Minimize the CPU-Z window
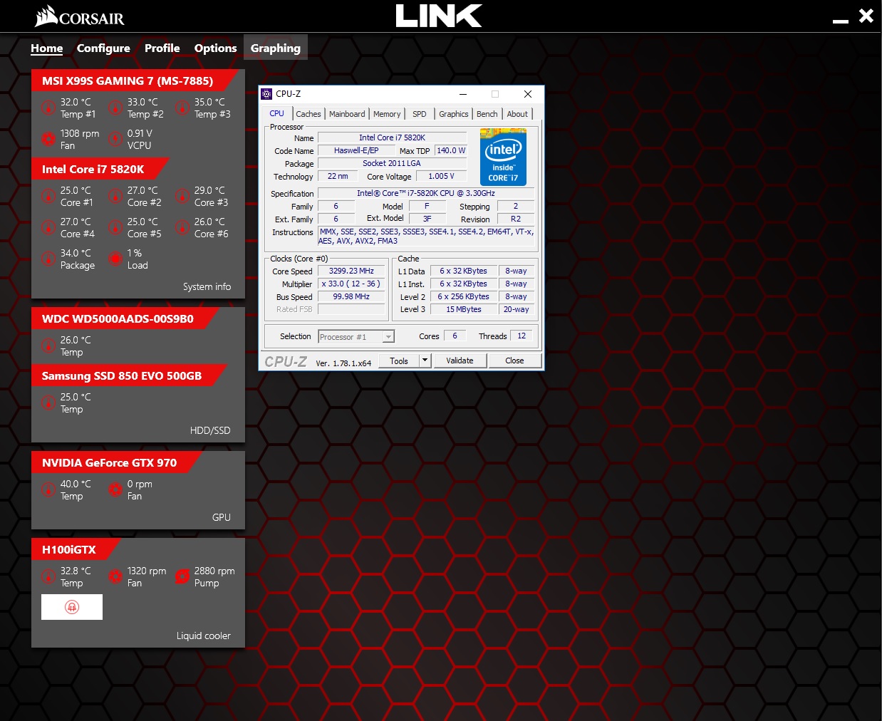882x721 pixels. [x=463, y=94]
